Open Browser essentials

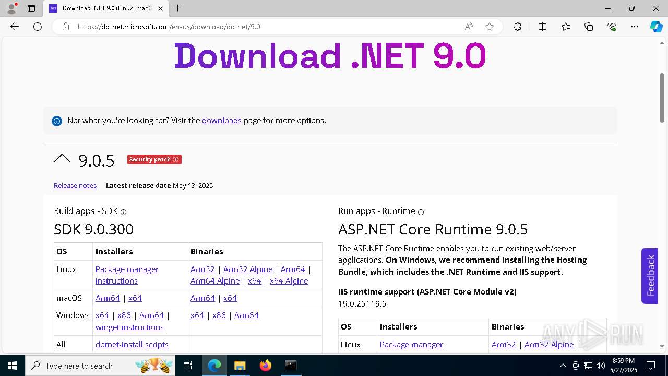(612, 27)
